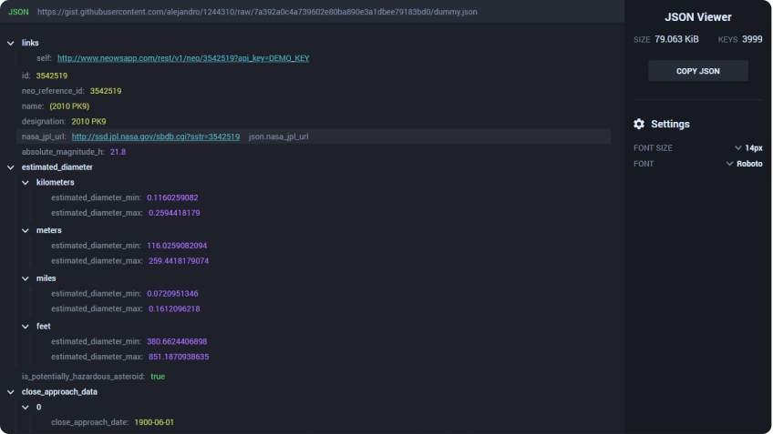Select the absolute_magnitude_h value 21.8
773x434 pixels.
[118, 152]
